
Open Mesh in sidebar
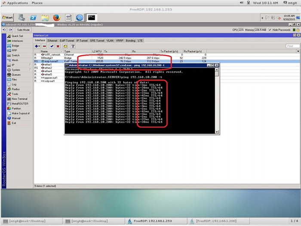[x=15, y=60]
